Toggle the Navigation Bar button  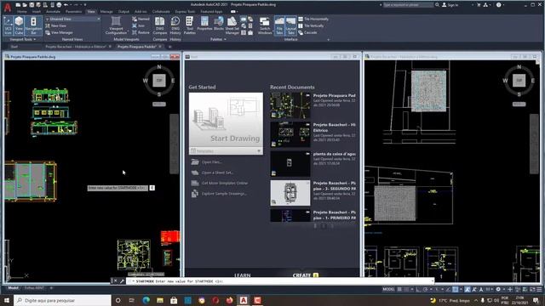[33, 25]
